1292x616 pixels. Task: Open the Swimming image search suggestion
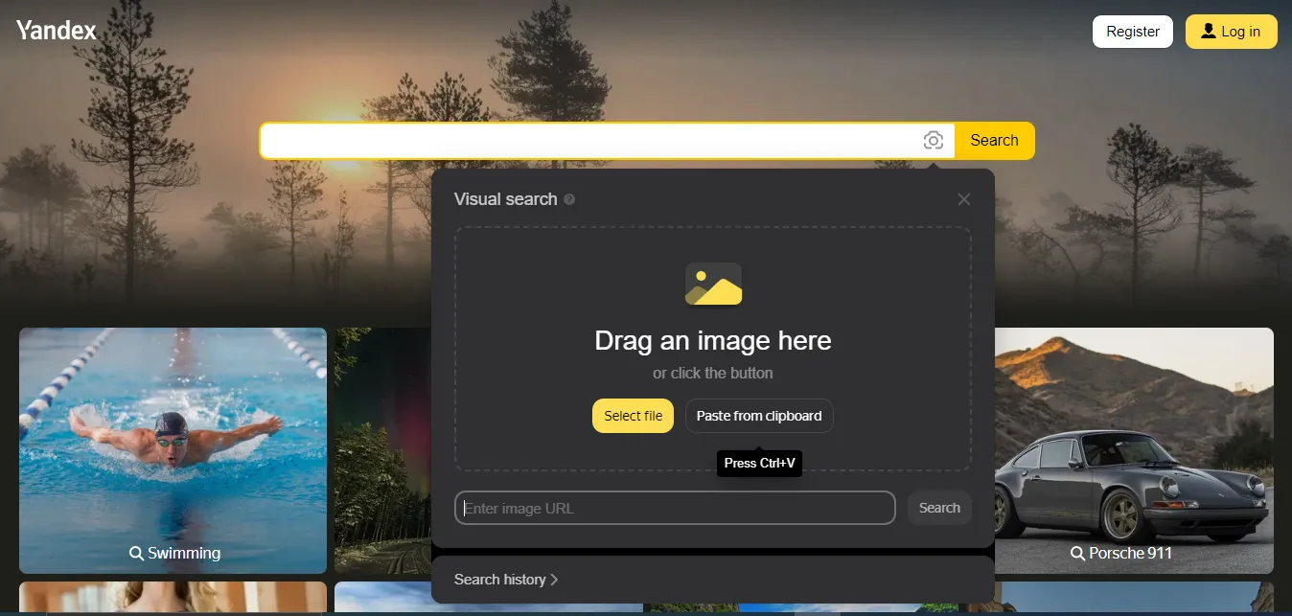pyautogui.click(x=173, y=450)
